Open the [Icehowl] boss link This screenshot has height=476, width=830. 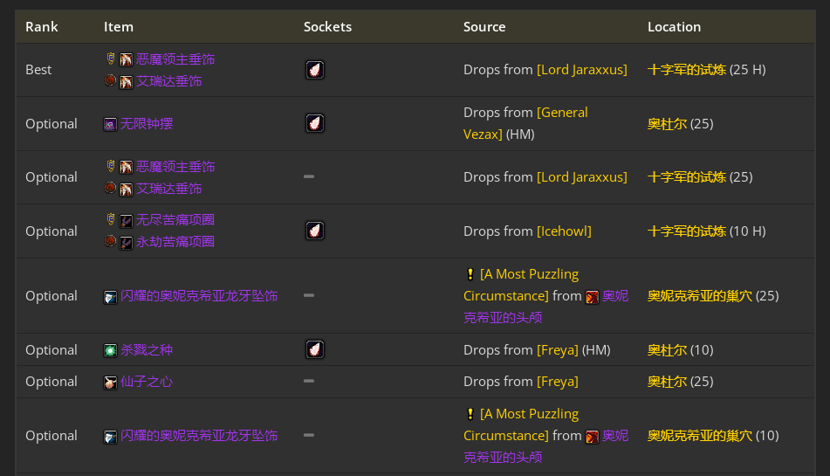(564, 231)
